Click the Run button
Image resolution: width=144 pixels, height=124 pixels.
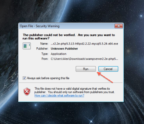click(x=86, y=69)
